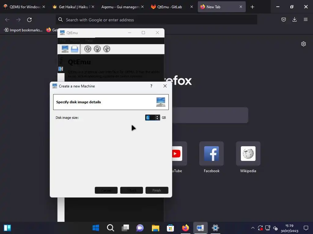Switch to QtEmu · GitLab tab
This screenshot has width=313, height=234.
click(x=169, y=7)
